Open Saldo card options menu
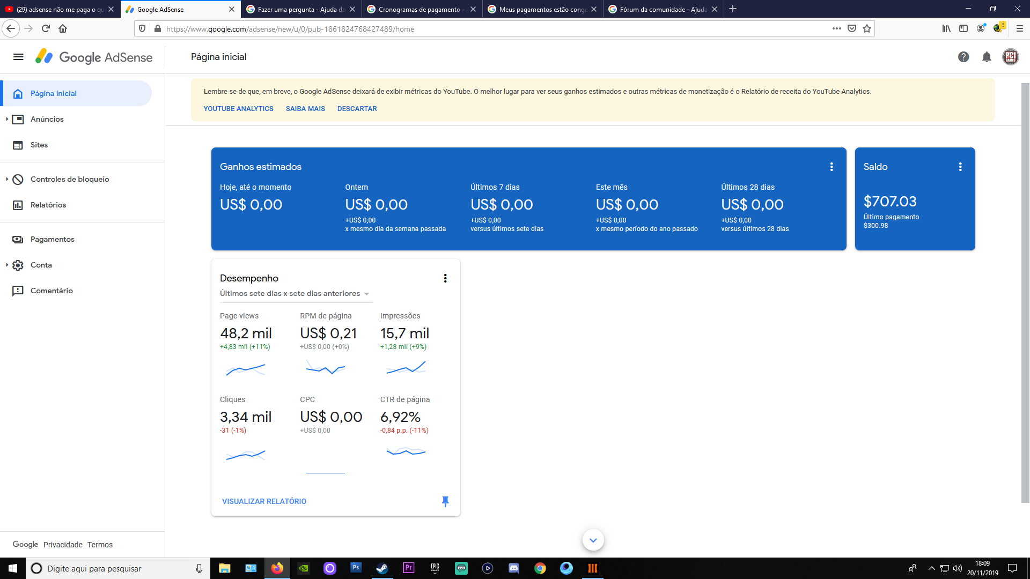The height and width of the screenshot is (579, 1030). (960, 167)
